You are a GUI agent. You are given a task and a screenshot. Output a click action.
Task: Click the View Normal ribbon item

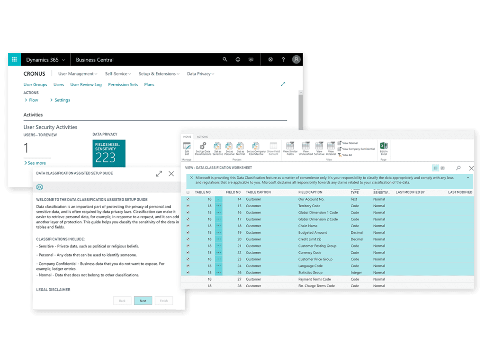pos(348,143)
